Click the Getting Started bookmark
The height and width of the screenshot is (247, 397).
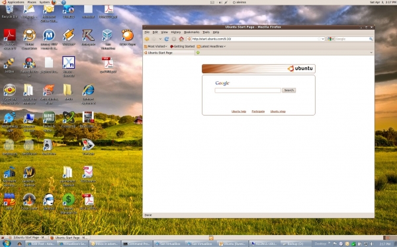(183, 46)
